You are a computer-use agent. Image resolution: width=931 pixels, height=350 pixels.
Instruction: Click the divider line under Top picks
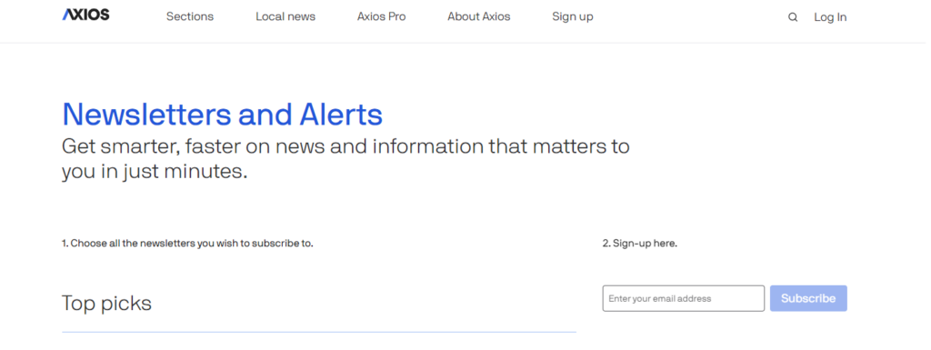319,332
